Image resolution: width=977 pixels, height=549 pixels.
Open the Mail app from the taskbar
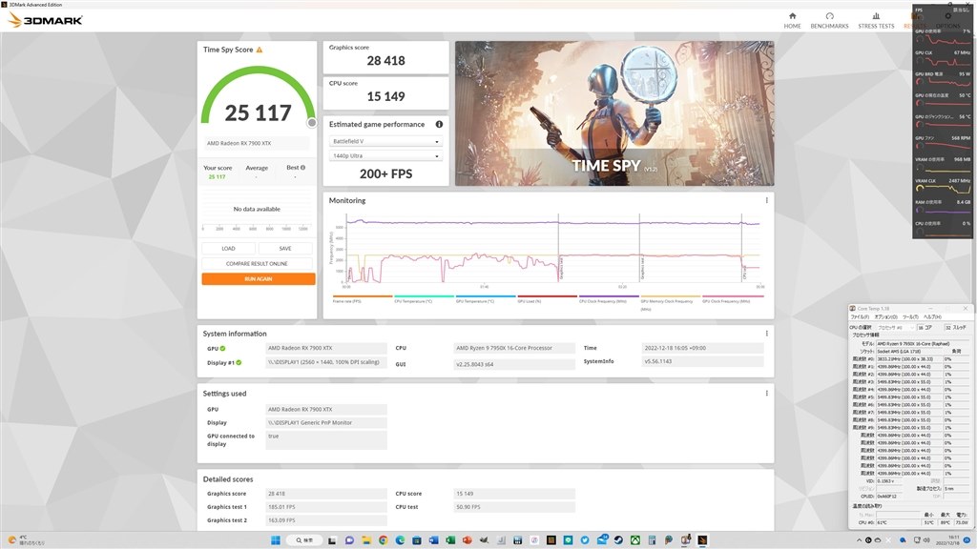[x=602, y=539]
